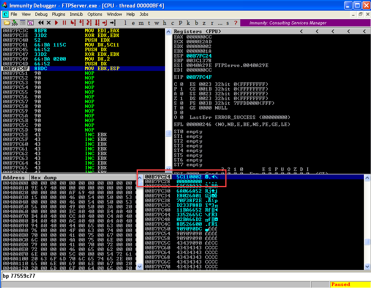Select the instruction MOV EBX,ESP at 00B7FC4F
Viewport: 371px width, 288px height.
point(83,69)
